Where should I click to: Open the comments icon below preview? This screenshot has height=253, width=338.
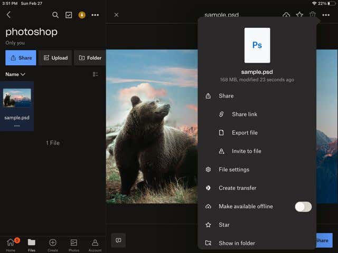point(118,240)
